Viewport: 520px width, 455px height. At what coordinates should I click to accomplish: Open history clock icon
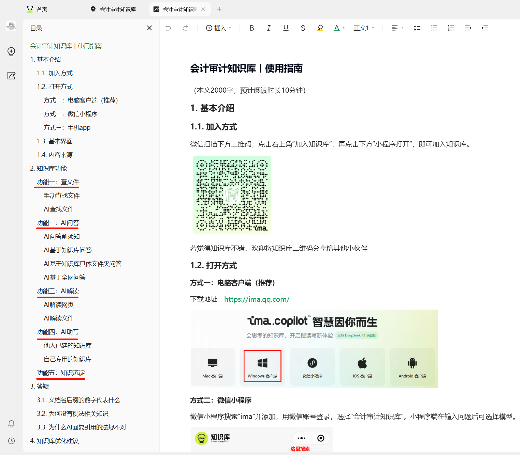point(11,441)
